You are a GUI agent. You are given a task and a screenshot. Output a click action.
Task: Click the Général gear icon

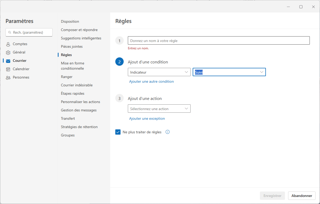pyautogui.click(x=8, y=52)
